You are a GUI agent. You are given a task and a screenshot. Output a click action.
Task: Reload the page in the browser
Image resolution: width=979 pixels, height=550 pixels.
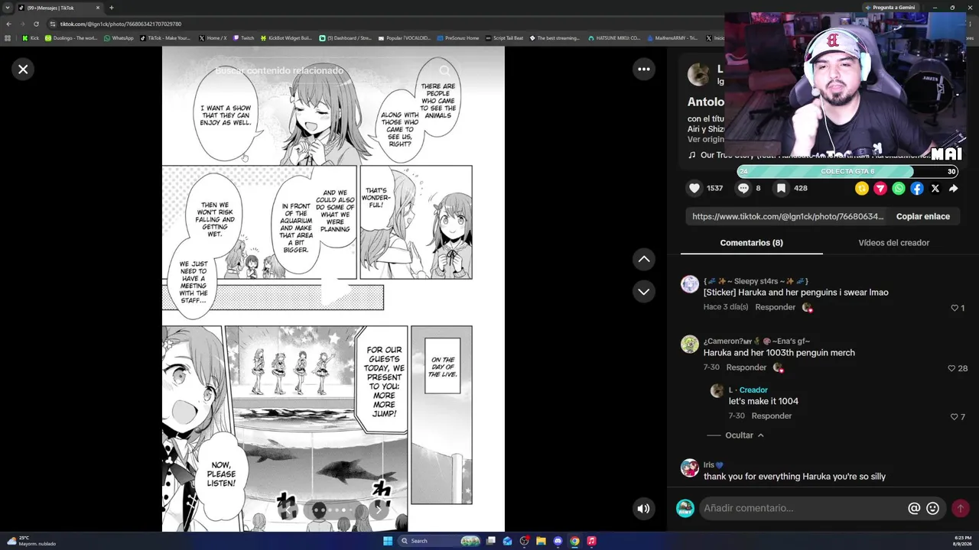pyautogui.click(x=36, y=24)
